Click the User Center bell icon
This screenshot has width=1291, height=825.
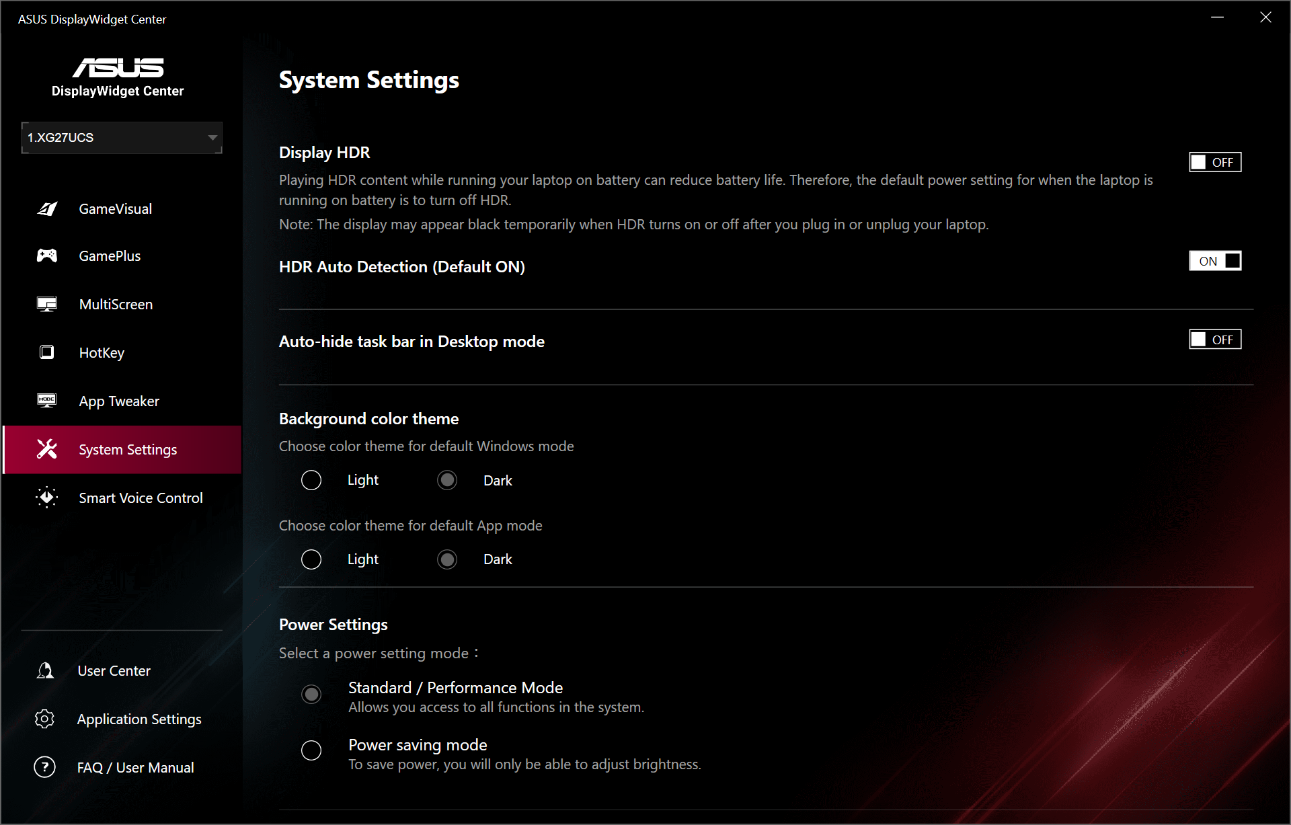(x=46, y=670)
